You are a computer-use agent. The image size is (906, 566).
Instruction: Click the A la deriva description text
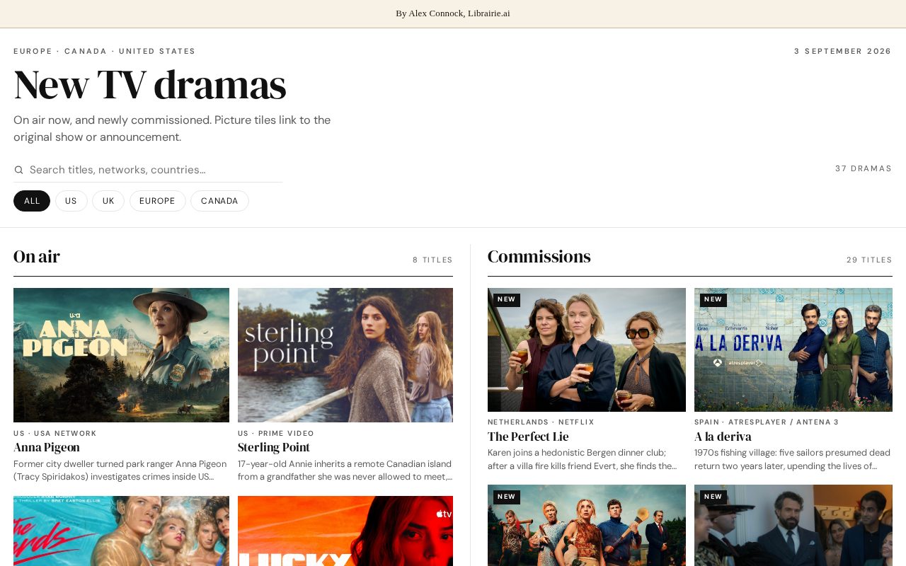(793, 459)
